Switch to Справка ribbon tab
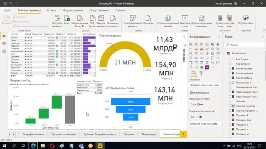Image resolution: width=266 pixels, height=149 pixels. click(120, 10)
